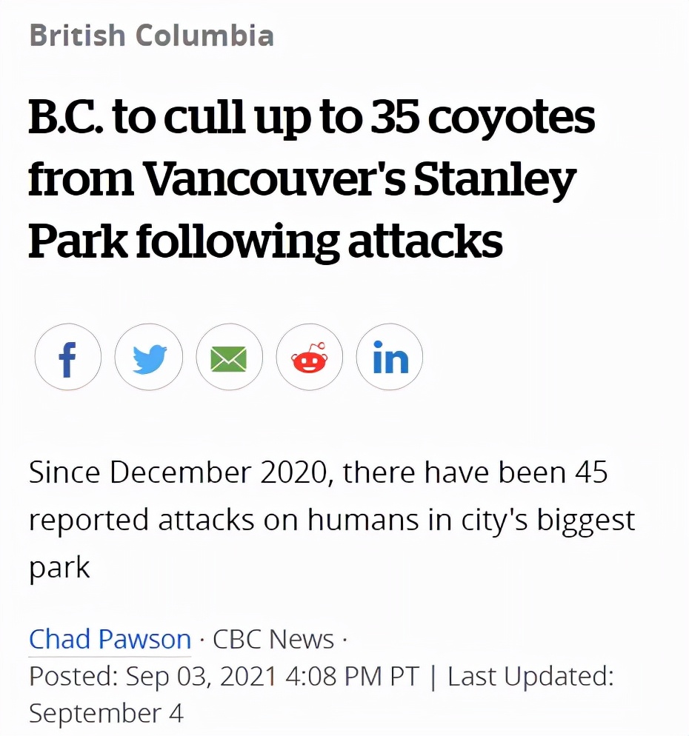
Task: Click the number '45' in the summary
Action: (x=591, y=472)
